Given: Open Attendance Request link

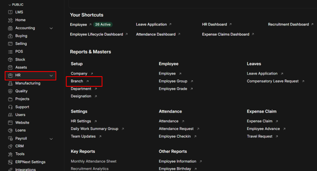Looking at the screenshot, I should pyautogui.click(x=176, y=129).
